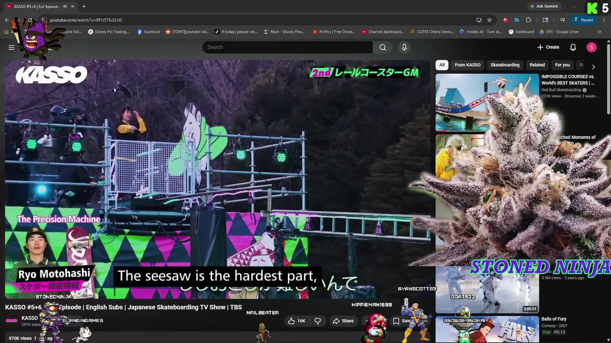Click Ask Gemini button
Image resolution: width=611 pixels, height=343 pixels.
(x=544, y=6)
